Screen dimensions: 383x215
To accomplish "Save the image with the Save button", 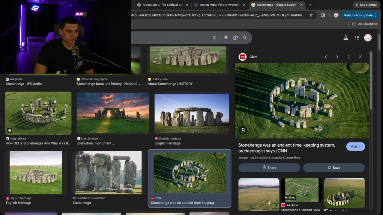I will [334, 168].
